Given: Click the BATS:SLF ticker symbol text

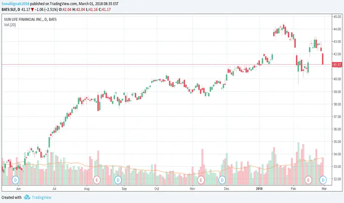Looking at the screenshot, I should pyautogui.click(x=9, y=10).
